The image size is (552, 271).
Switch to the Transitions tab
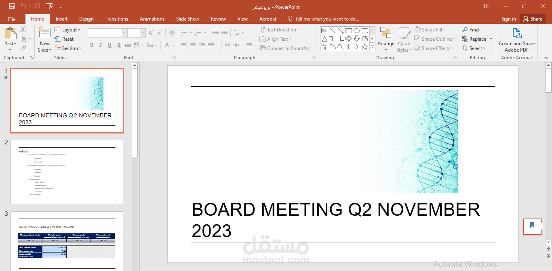(117, 19)
